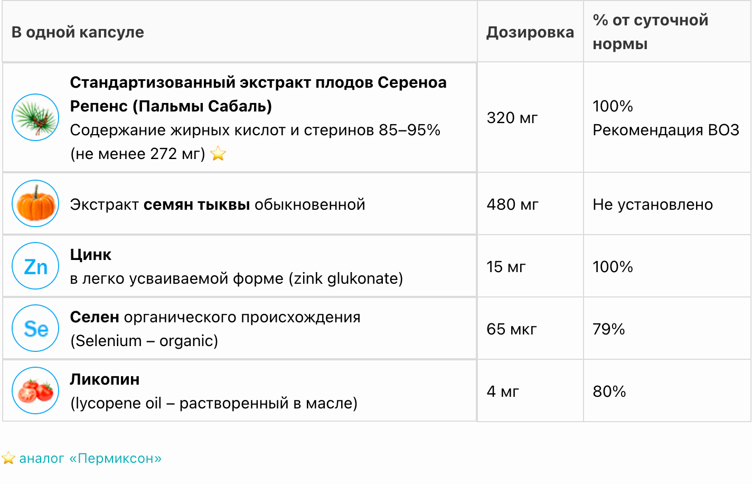The image size is (752, 484).
Task: Select the В одной капсуле header
Action: click(x=78, y=32)
